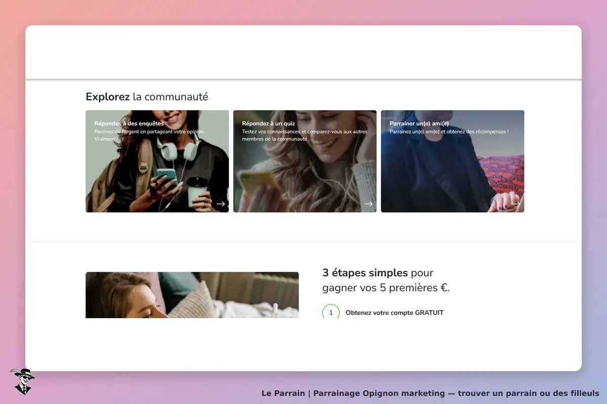Click arrow on 'Répondez à des enquêtes' card
Image resolution: width=607 pixels, height=404 pixels.
[221, 204]
